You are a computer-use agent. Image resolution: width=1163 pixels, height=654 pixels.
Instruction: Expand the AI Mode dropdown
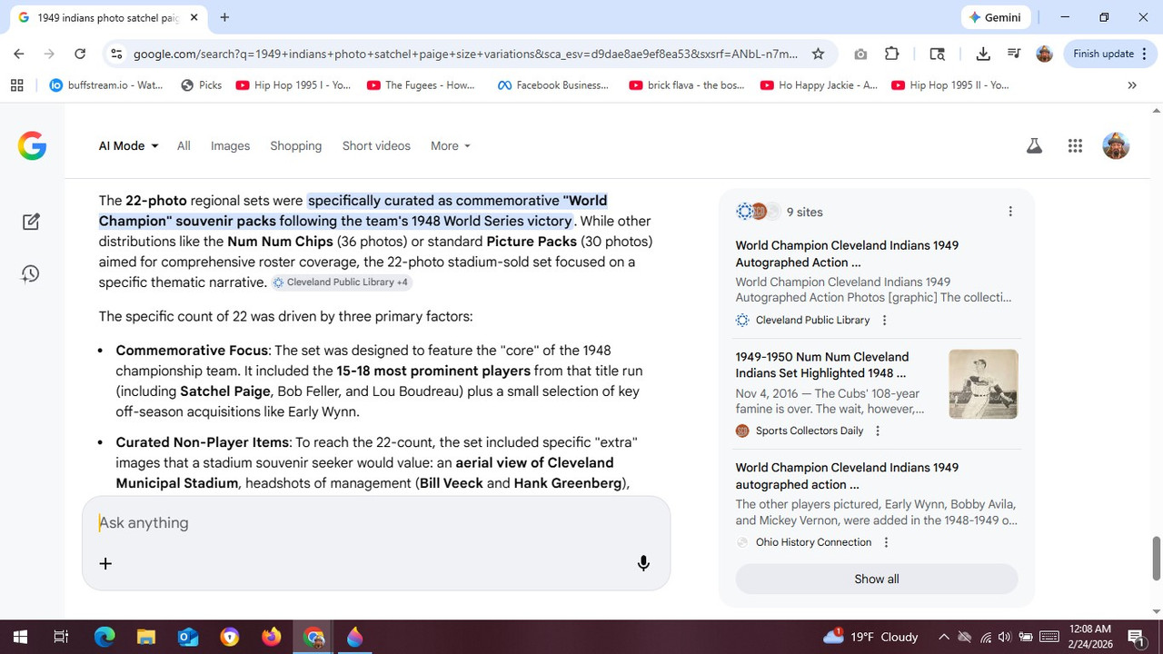[x=128, y=145]
